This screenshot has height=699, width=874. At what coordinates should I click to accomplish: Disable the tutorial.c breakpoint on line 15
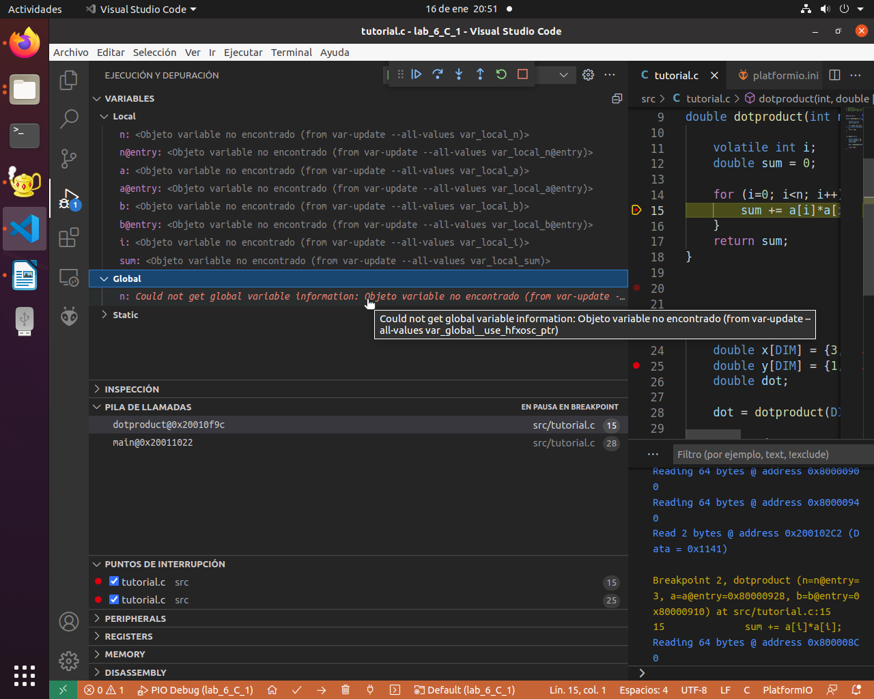click(x=113, y=582)
